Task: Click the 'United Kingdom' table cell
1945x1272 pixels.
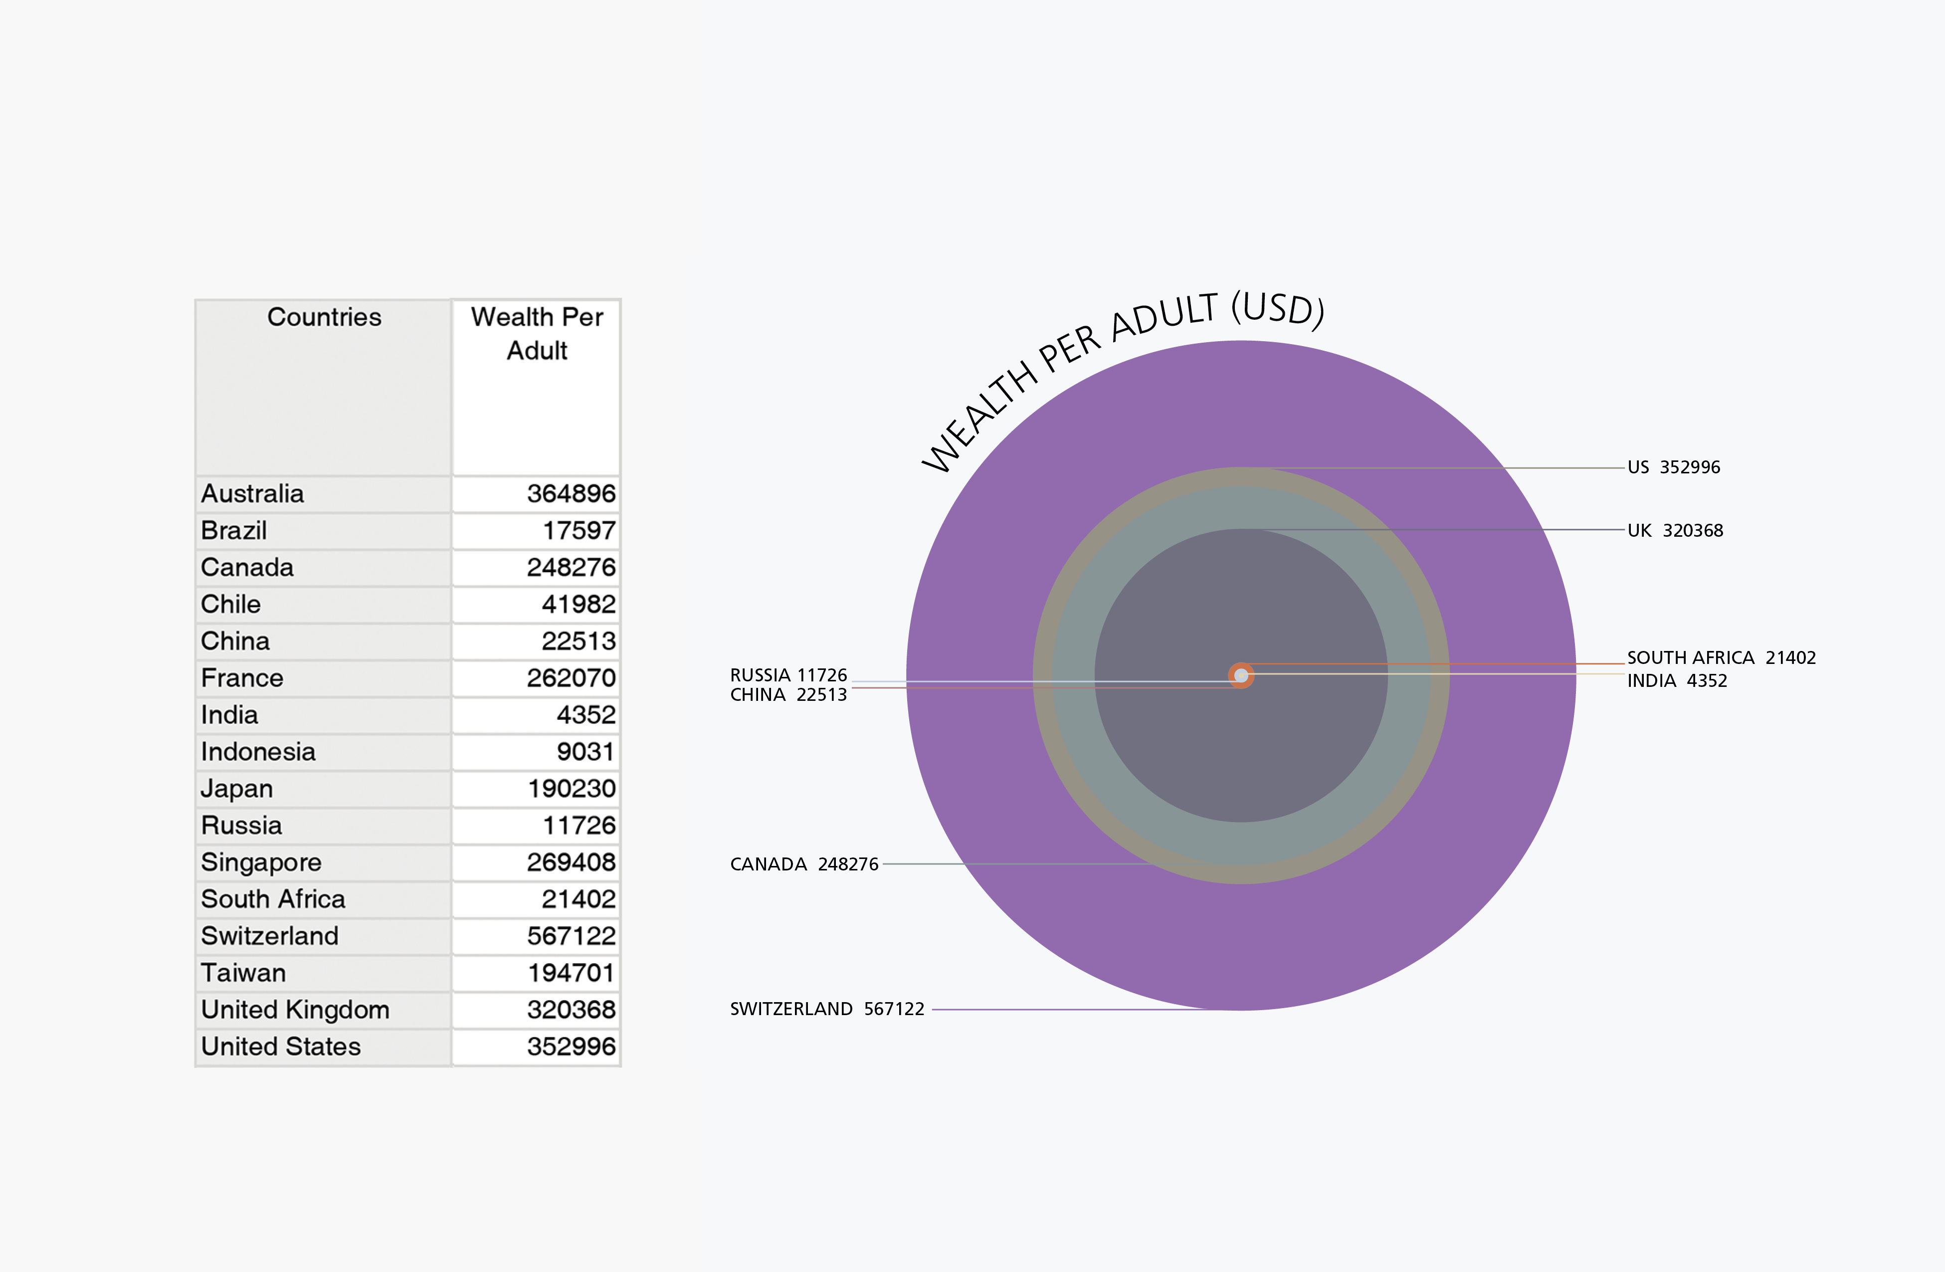Action: point(324,1010)
